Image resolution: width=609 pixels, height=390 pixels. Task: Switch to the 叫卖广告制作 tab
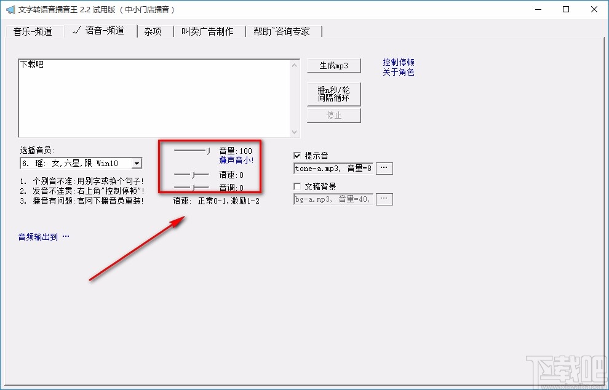click(x=209, y=31)
